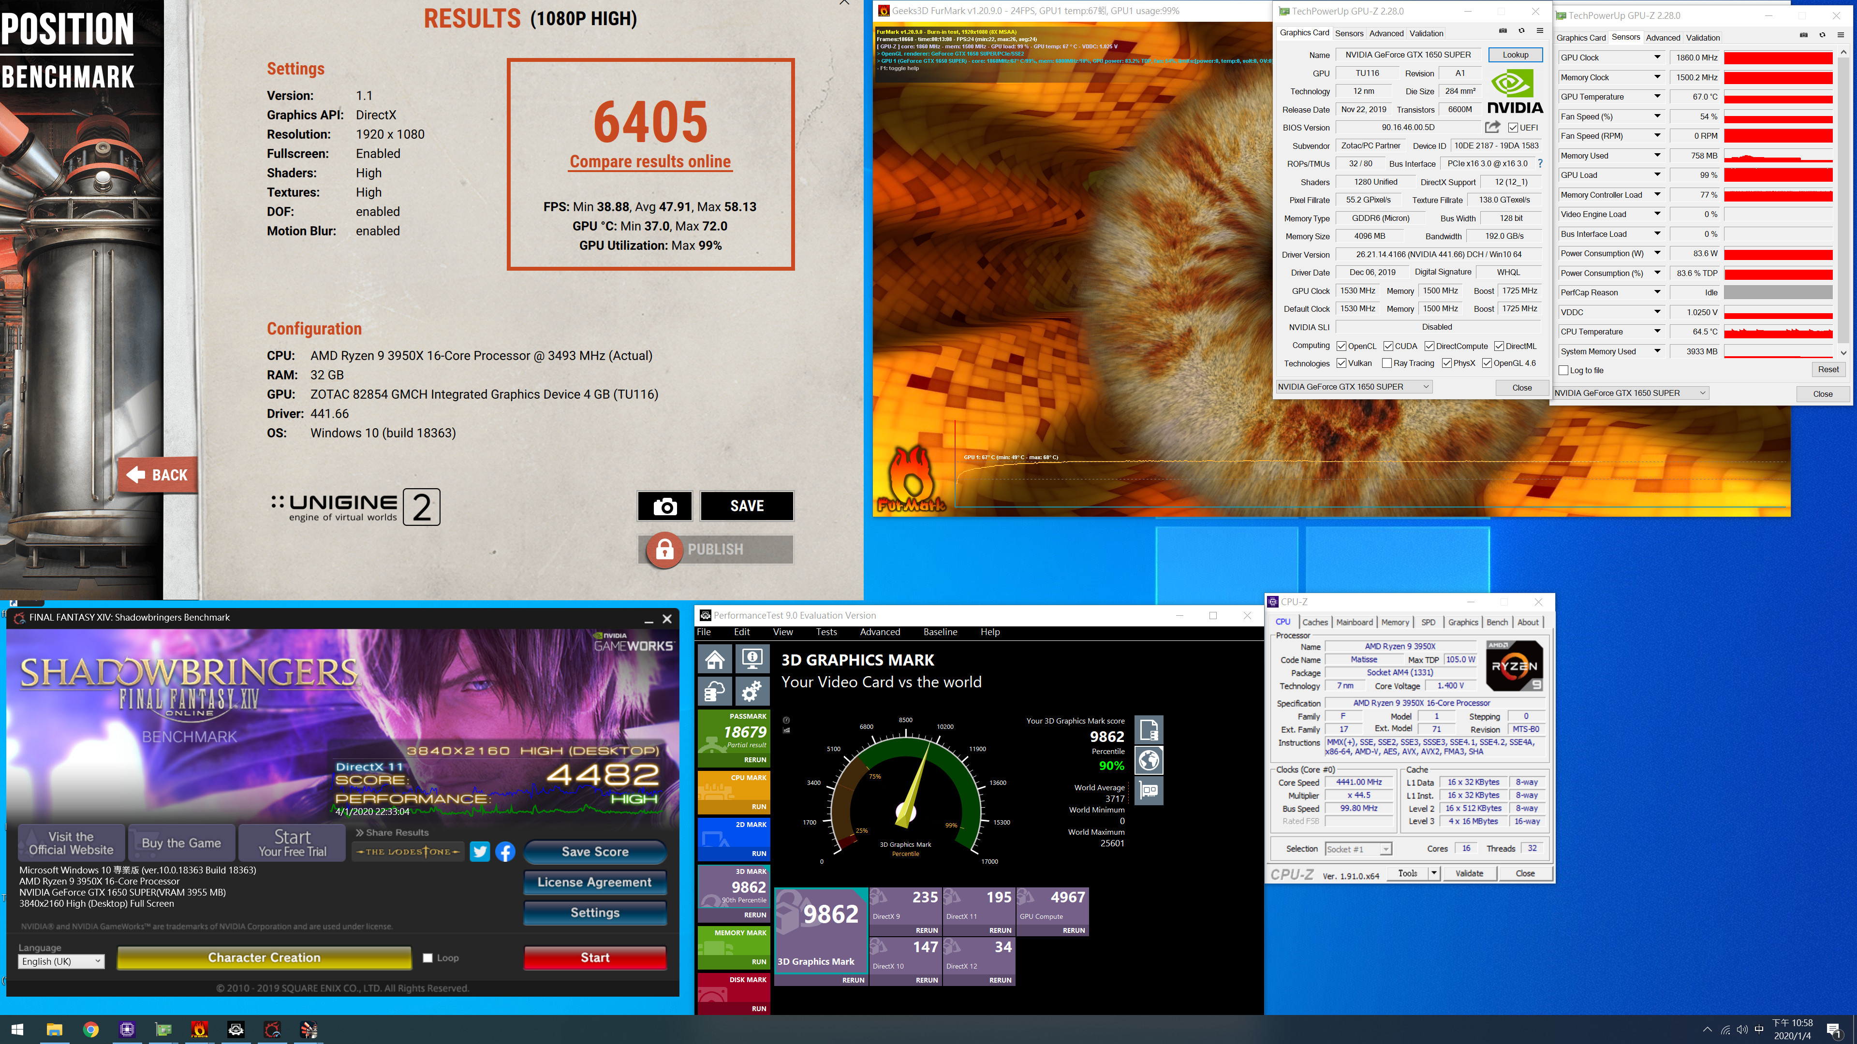
Task: Click the PerformanceTest home icon
Action: (x=715, y=659)
